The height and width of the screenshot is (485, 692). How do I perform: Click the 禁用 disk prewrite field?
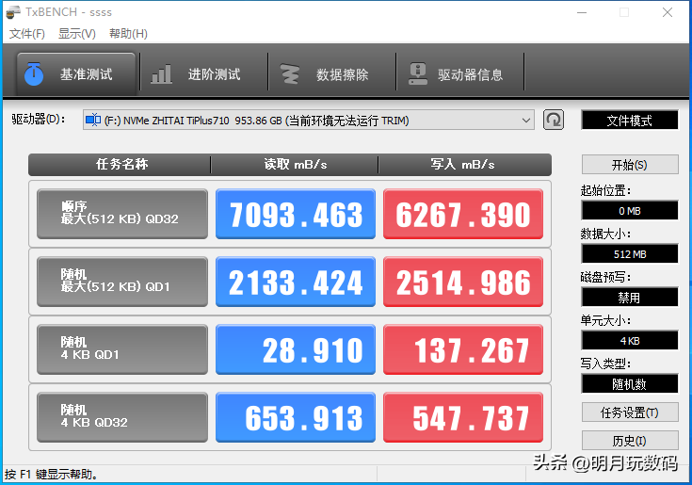pos(630,297)
